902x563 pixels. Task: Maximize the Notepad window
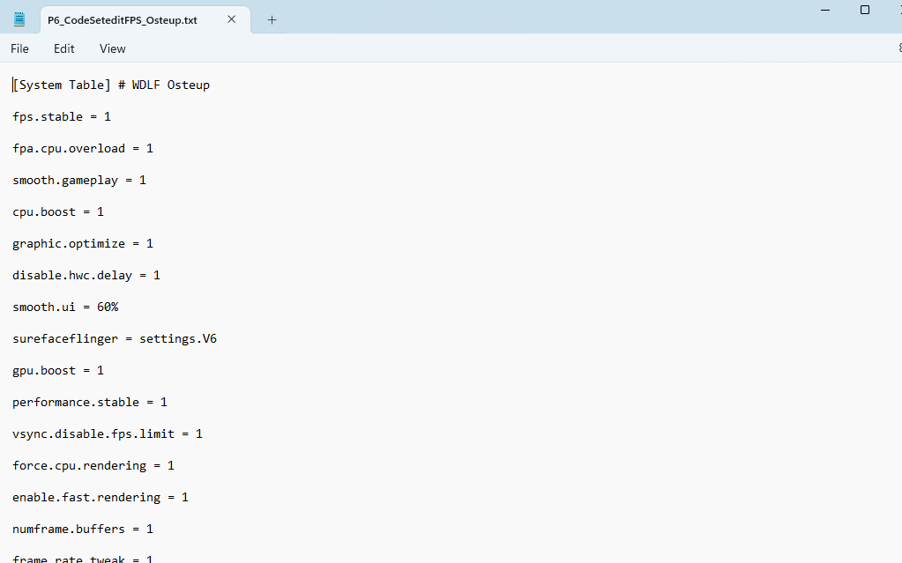tap(865, 10)
